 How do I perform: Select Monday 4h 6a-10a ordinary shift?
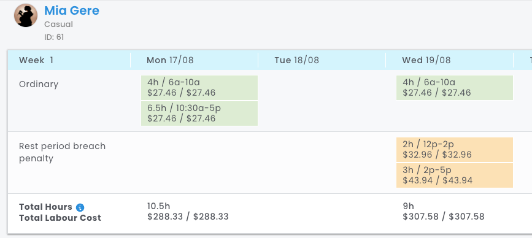coord(199,88)
